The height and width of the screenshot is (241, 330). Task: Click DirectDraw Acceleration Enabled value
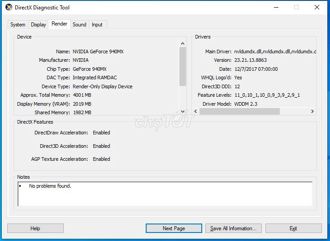pos(101,133)
